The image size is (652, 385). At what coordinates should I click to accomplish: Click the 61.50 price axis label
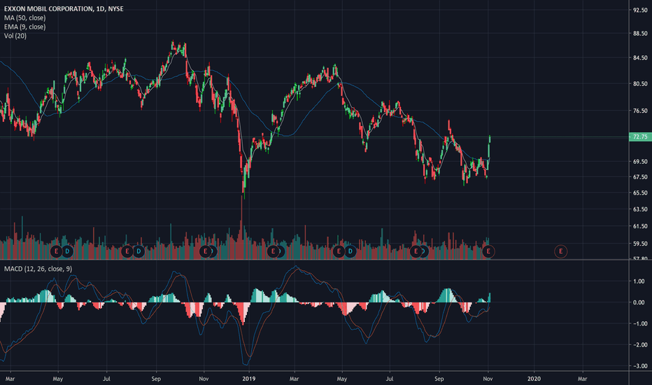(x=640, y=226)
